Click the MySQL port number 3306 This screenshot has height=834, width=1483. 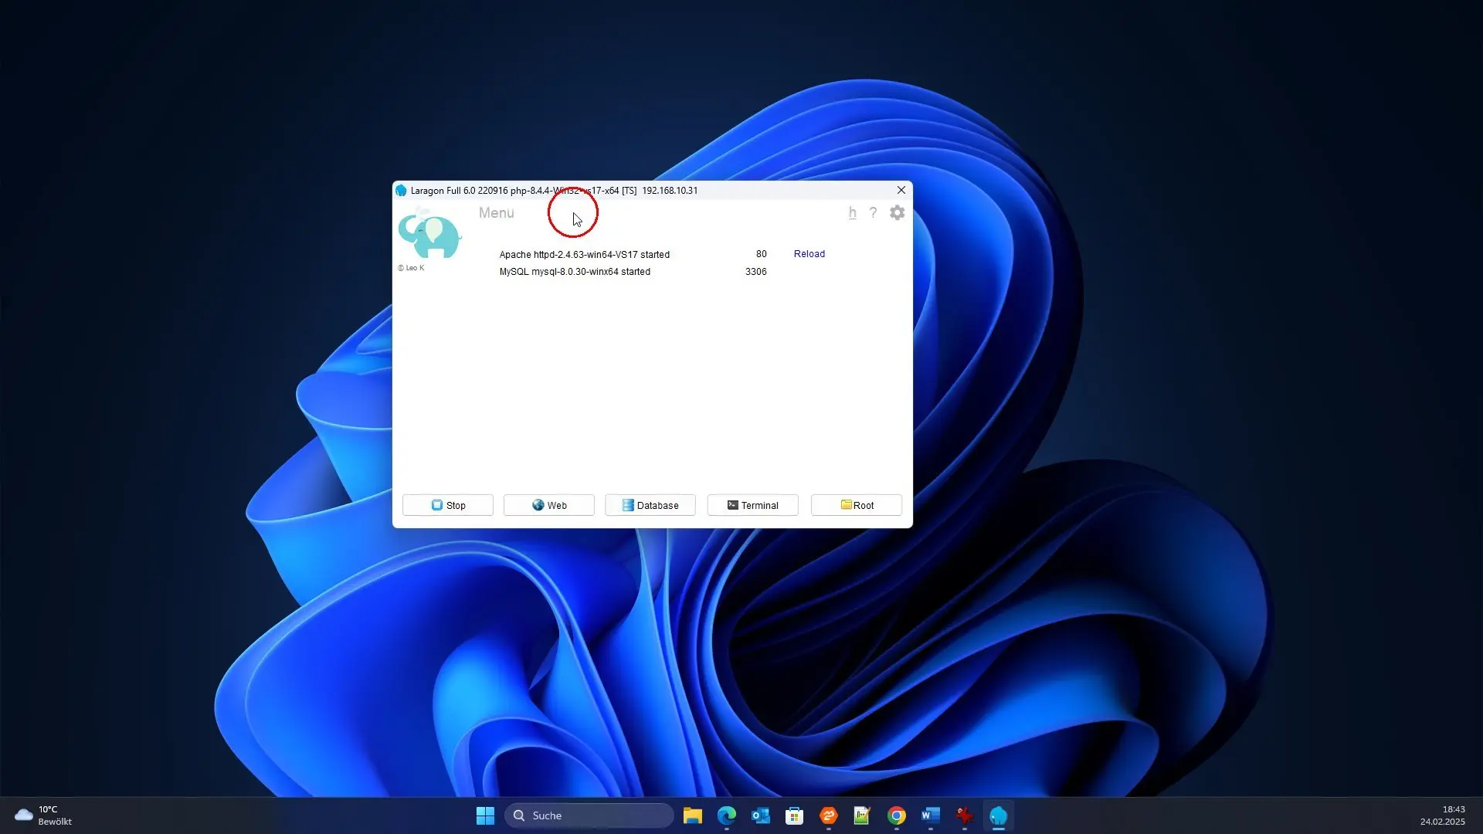tap(755, 272)
